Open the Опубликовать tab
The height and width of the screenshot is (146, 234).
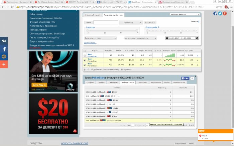point(179,83)
